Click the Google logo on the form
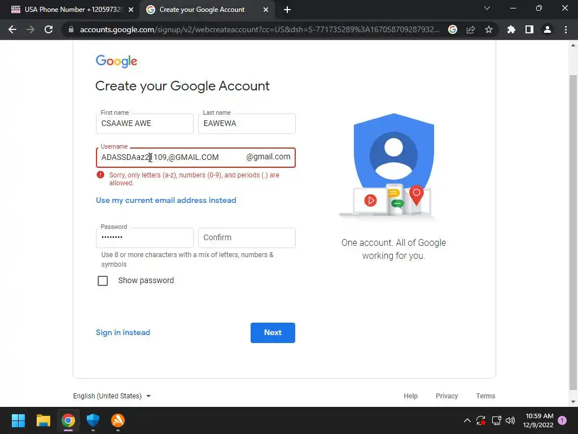Screen dimensions: 578x434 tap(116, 61)
